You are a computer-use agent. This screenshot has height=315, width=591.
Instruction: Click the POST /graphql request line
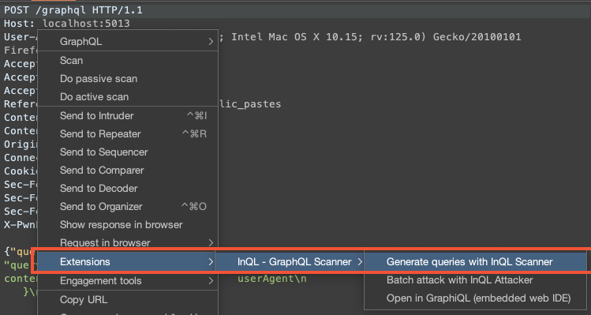point(73,9)
